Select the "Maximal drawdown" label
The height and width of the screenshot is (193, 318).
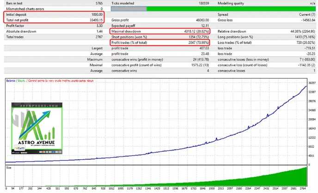[x=126, y=31]
